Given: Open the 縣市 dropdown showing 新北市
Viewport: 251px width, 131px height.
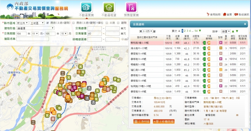Looking at the screenshot, I should [x=22, y=23].
